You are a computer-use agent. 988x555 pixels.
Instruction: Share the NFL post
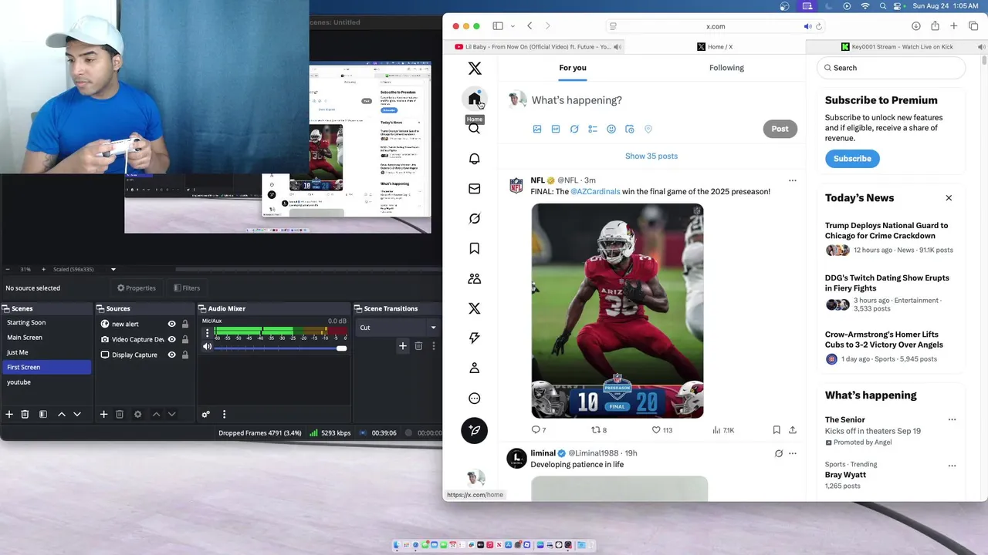793,430
